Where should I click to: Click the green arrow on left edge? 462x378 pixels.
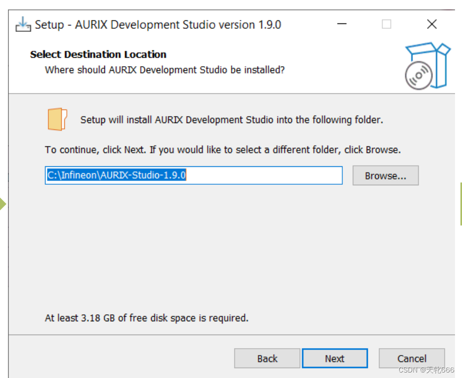pos(3,203)
